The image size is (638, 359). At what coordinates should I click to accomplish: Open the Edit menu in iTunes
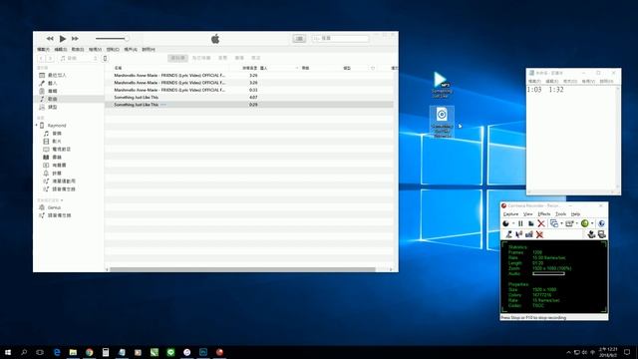tap(61, 49)
